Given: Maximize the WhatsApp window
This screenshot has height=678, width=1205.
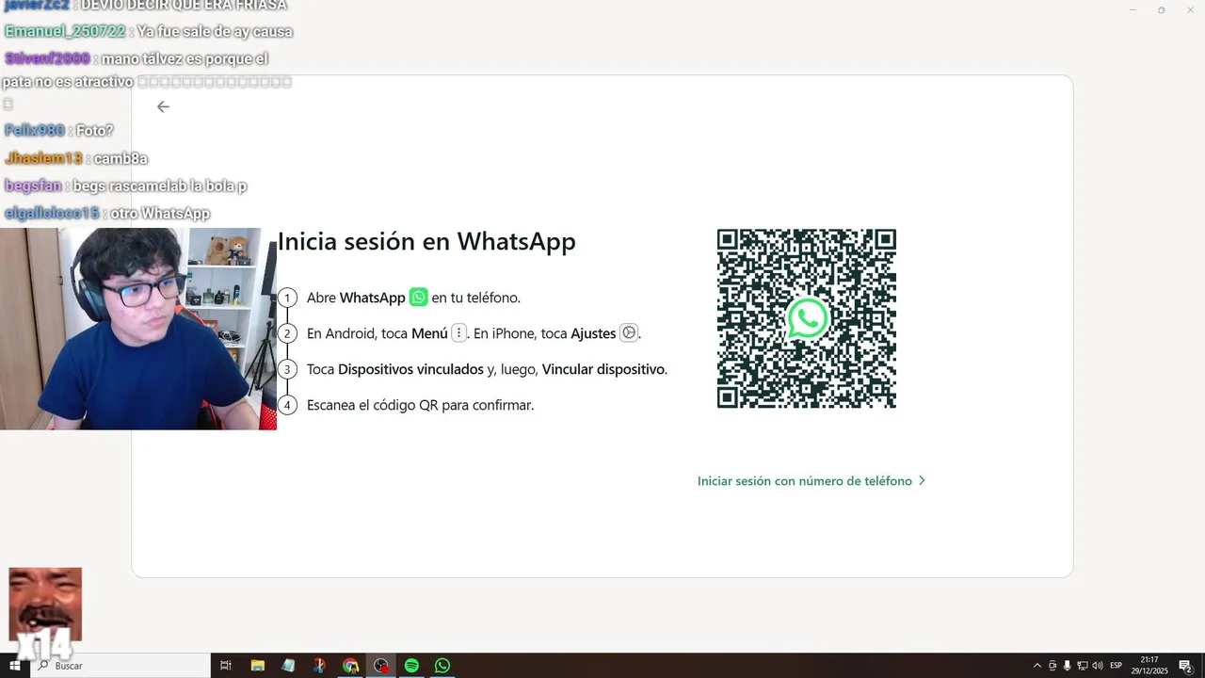Looking at the screenshot, I should coord(1161,10).
